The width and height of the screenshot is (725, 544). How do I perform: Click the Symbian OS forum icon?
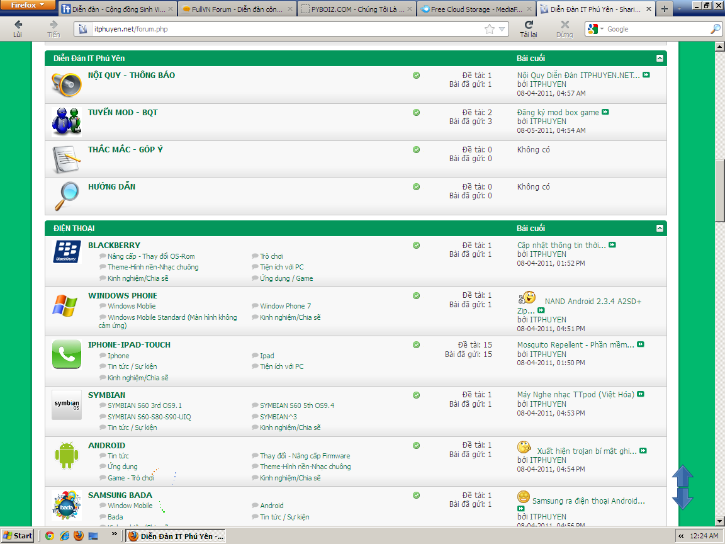click(67, 404)
